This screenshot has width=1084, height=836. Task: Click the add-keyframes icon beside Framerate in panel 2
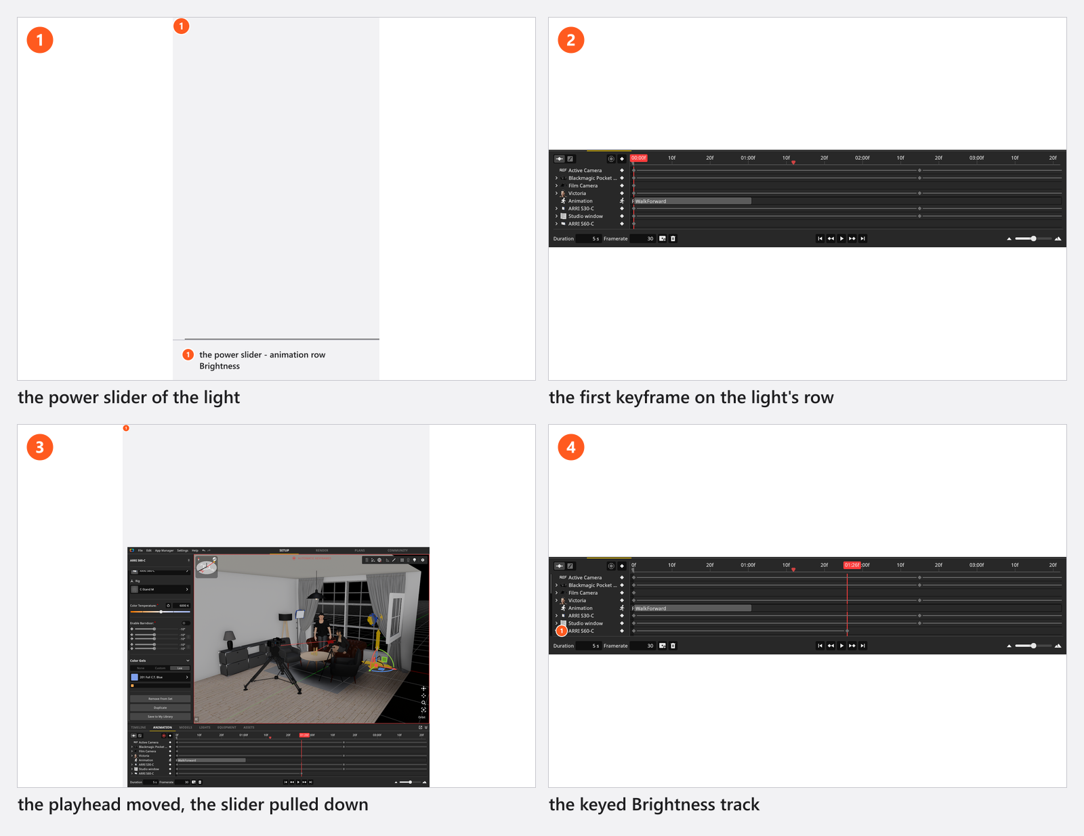point(663,238)
